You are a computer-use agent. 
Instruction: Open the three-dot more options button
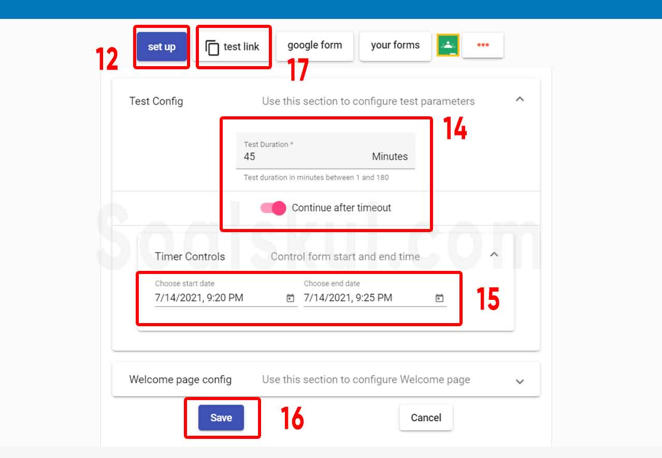coord(483,45)
